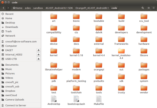Eject the EAGET drive

coord(39,50)
